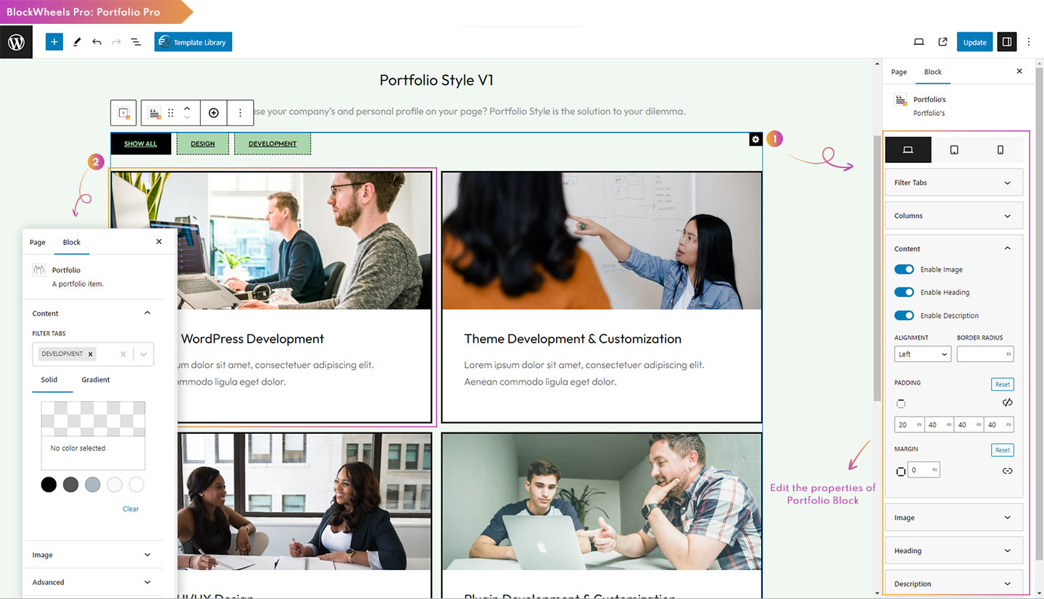Switch to the Gradient tab
1044x599 pixels.
(96, 380)
